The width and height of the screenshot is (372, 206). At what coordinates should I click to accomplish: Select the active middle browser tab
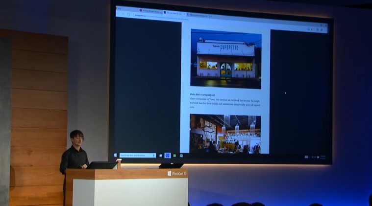[173, 10]
